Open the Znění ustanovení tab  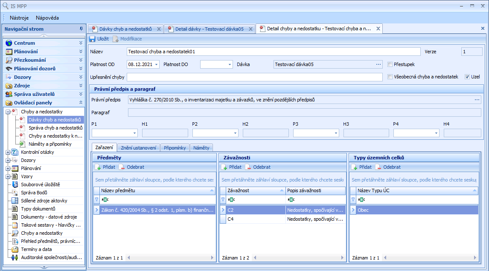click(x=139, y=148)
